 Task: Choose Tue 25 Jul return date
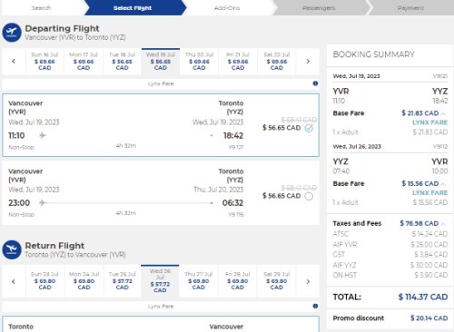click(x=123, y=281)
